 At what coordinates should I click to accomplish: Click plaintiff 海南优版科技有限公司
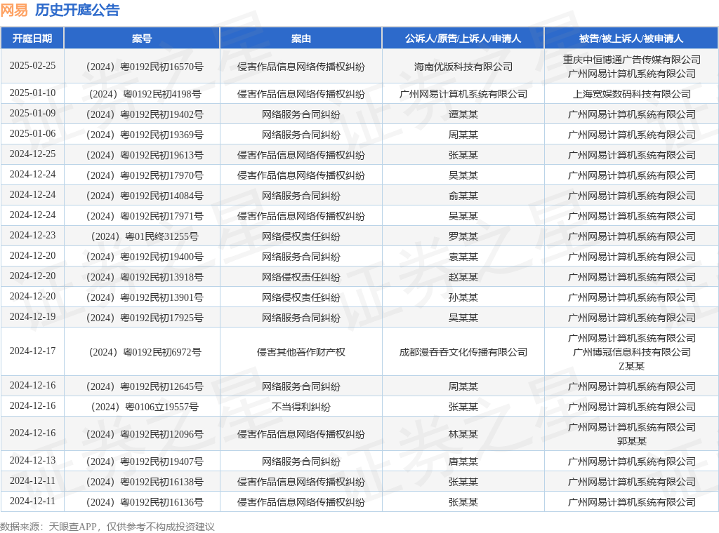point(463,67)
